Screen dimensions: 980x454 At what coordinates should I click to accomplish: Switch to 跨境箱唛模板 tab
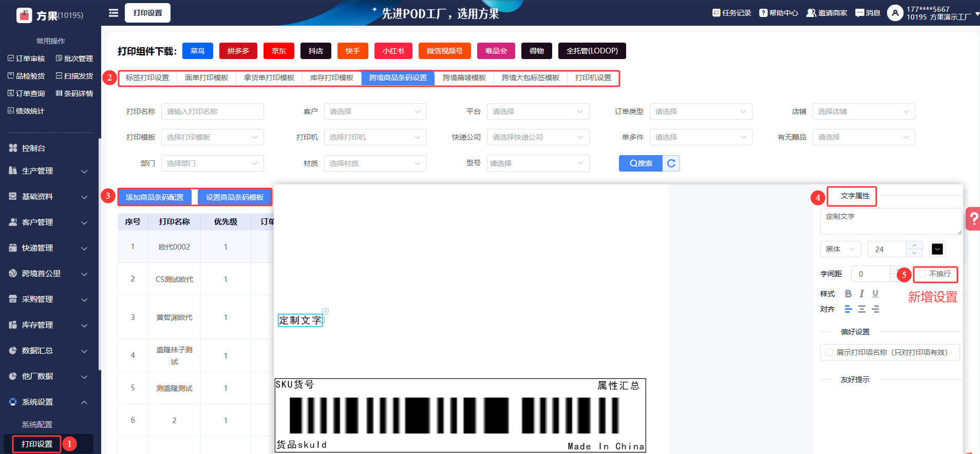[464, 78]
